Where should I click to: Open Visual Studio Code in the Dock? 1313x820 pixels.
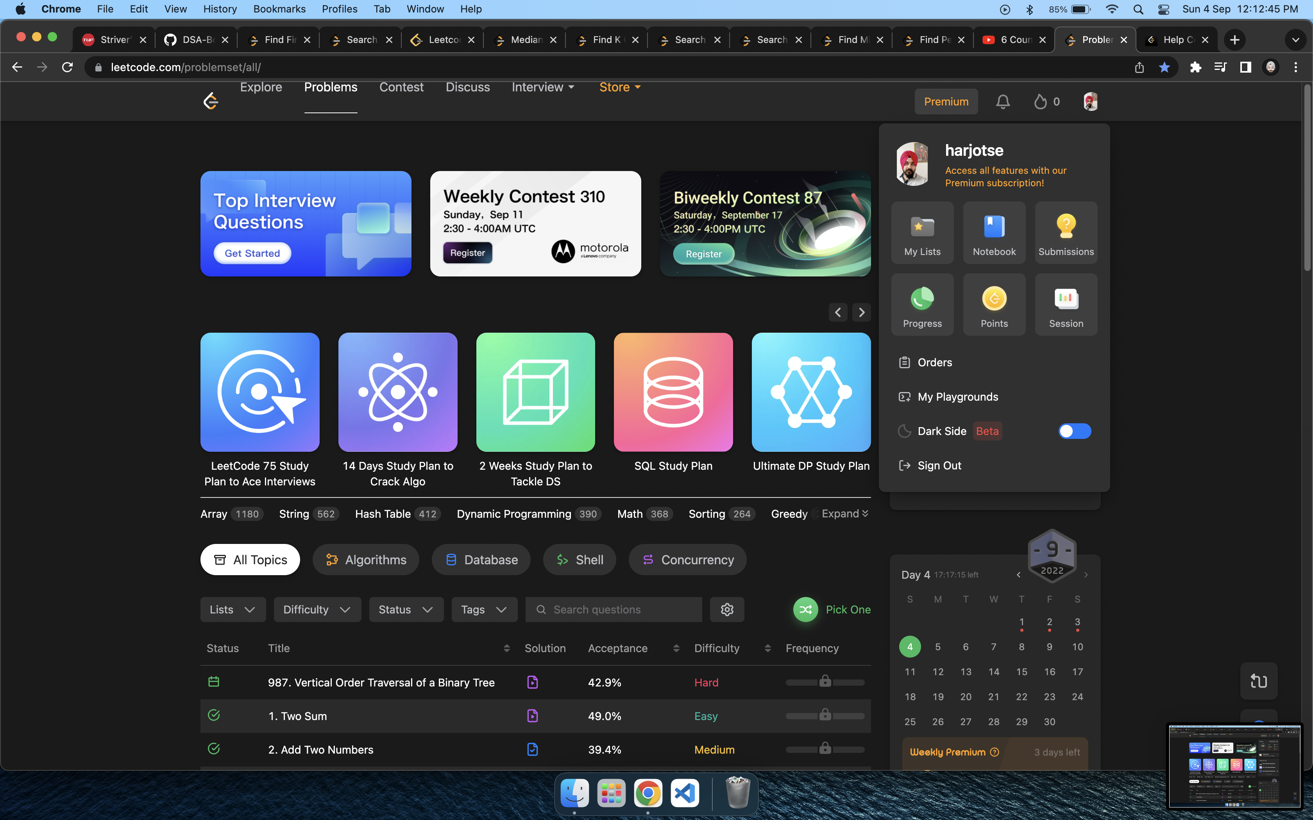pyautogui.click(x=685, y=793)
